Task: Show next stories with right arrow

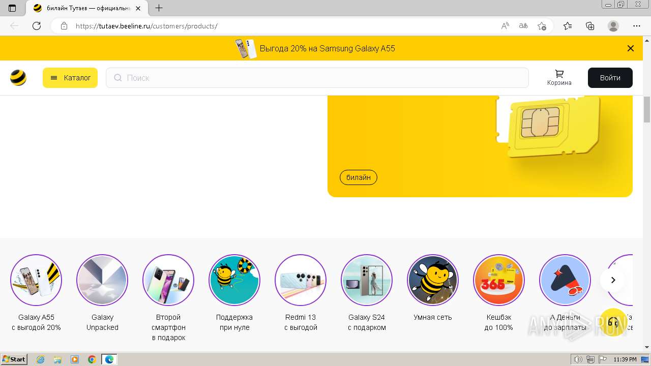Action: (613, 280)
